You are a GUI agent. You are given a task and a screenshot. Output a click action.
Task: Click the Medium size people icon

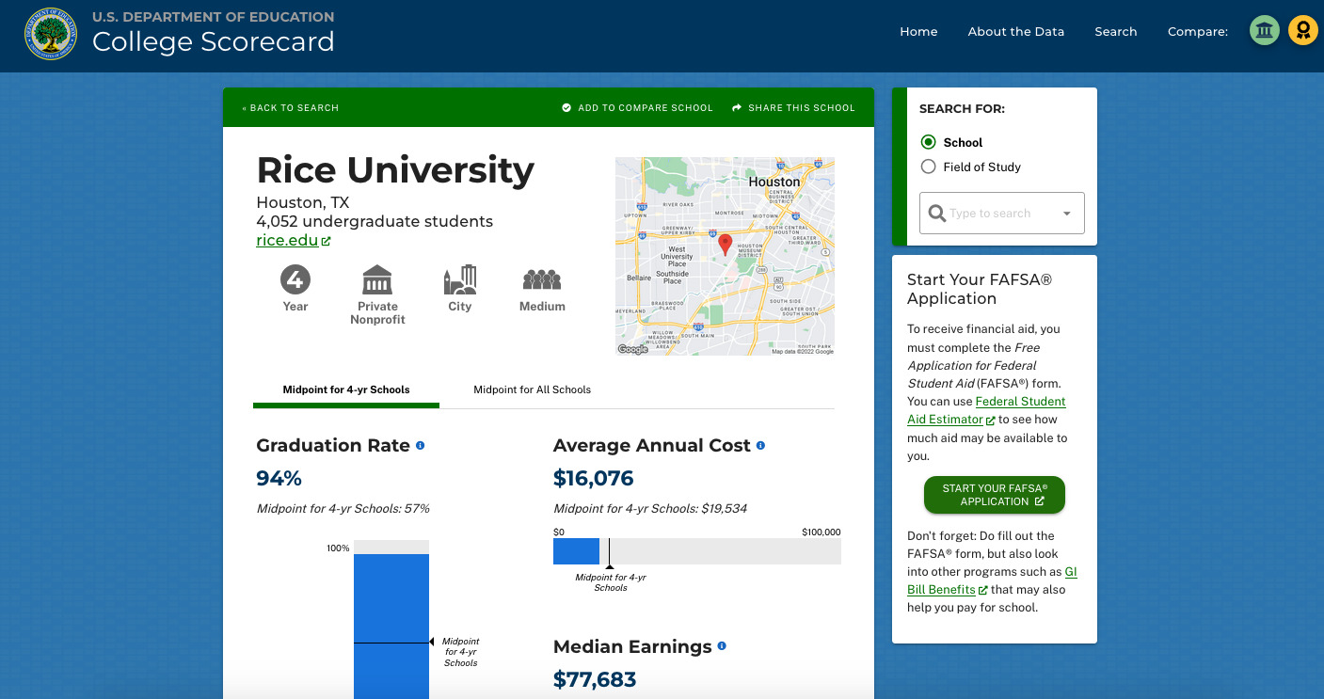point(542,279)
